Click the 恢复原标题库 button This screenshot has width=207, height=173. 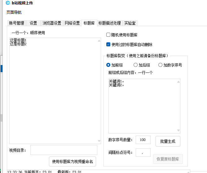pyautogui.click(x=168, y=159)
